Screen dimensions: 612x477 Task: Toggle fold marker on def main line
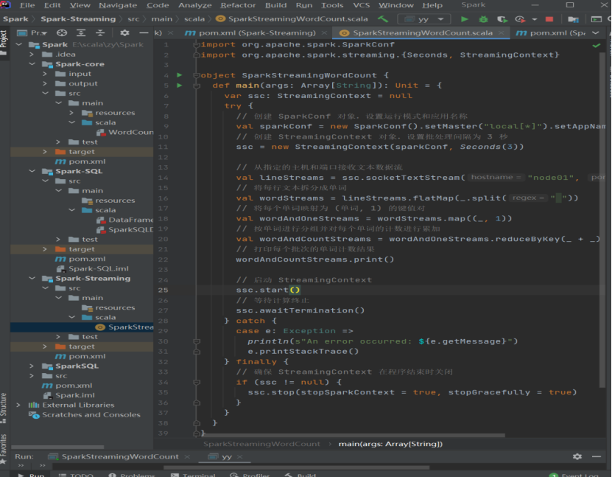coord(197,86)
